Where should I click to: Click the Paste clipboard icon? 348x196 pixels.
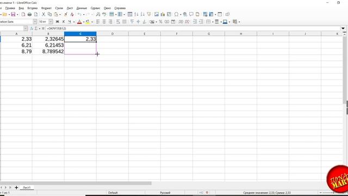pyautogui.click(x=56, y=15)
